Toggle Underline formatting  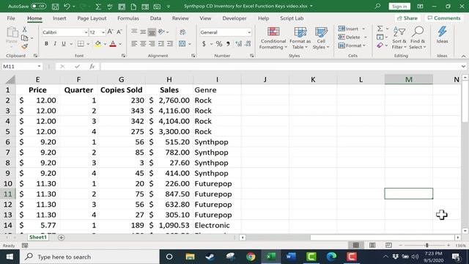click(x=64, y=44)
